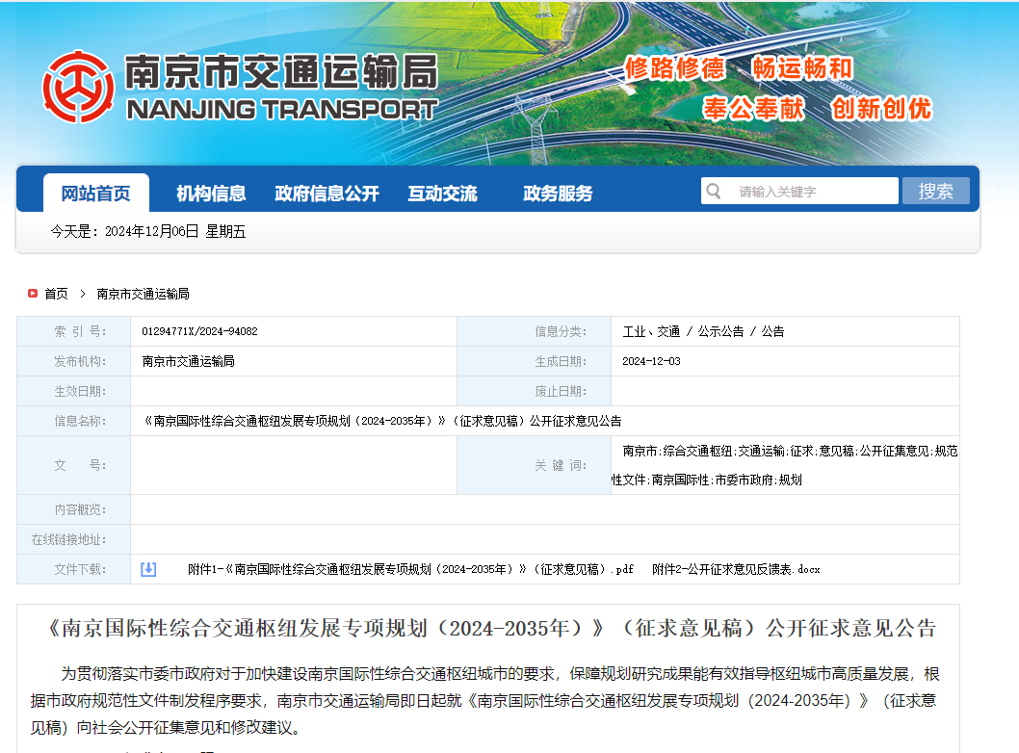The image size is (1019, 753).
Task: Click the index number 01294771X/2024-94082
Action: point(199,331)
